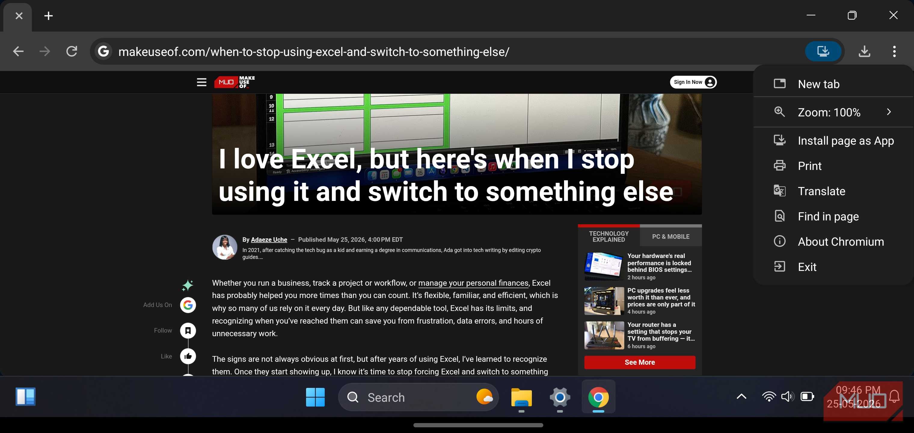Switch to PC & Mobile tab
This screenshot has height=433, width=914.
[x=670, y=236]
